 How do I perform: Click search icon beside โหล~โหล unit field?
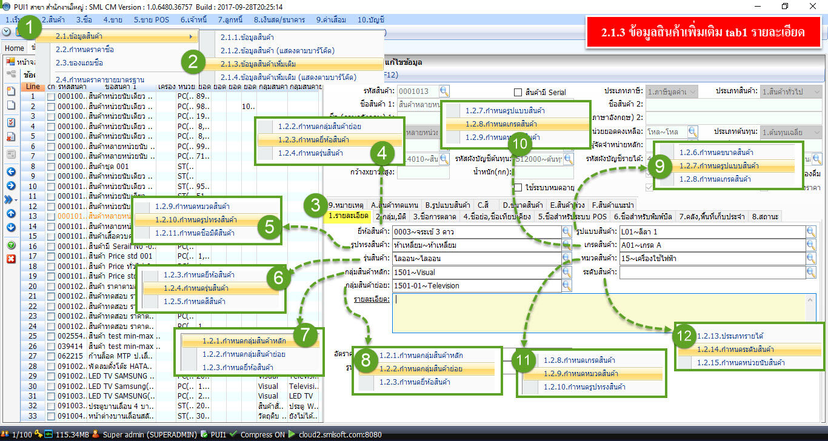692,131
